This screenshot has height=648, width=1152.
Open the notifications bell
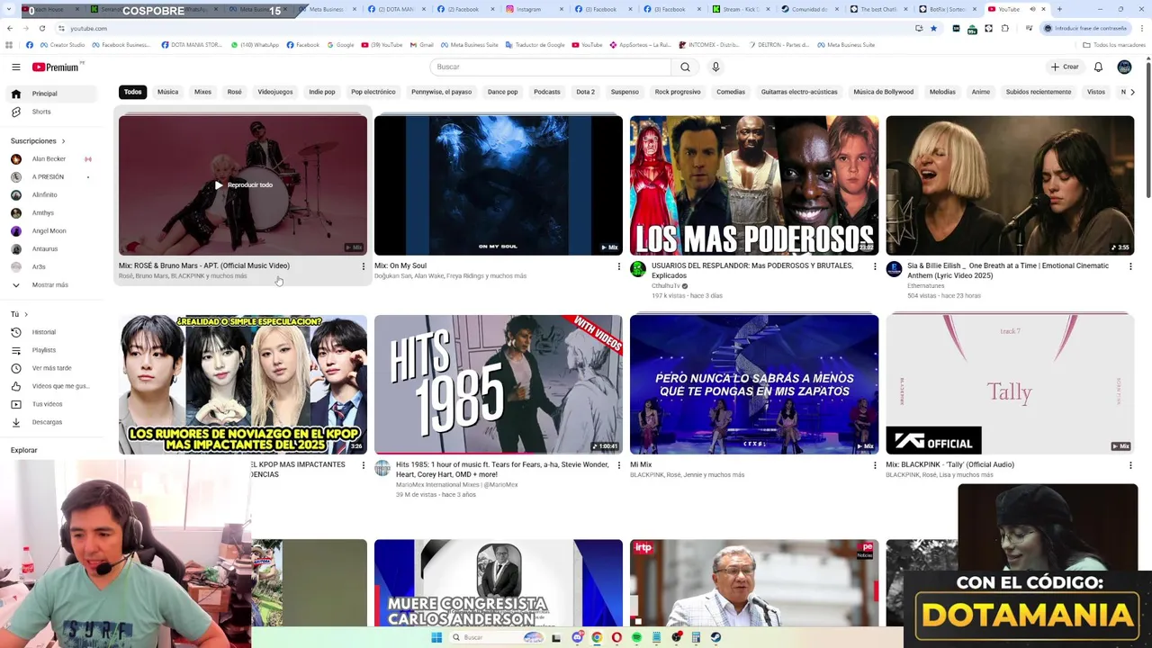(1098, 67)
